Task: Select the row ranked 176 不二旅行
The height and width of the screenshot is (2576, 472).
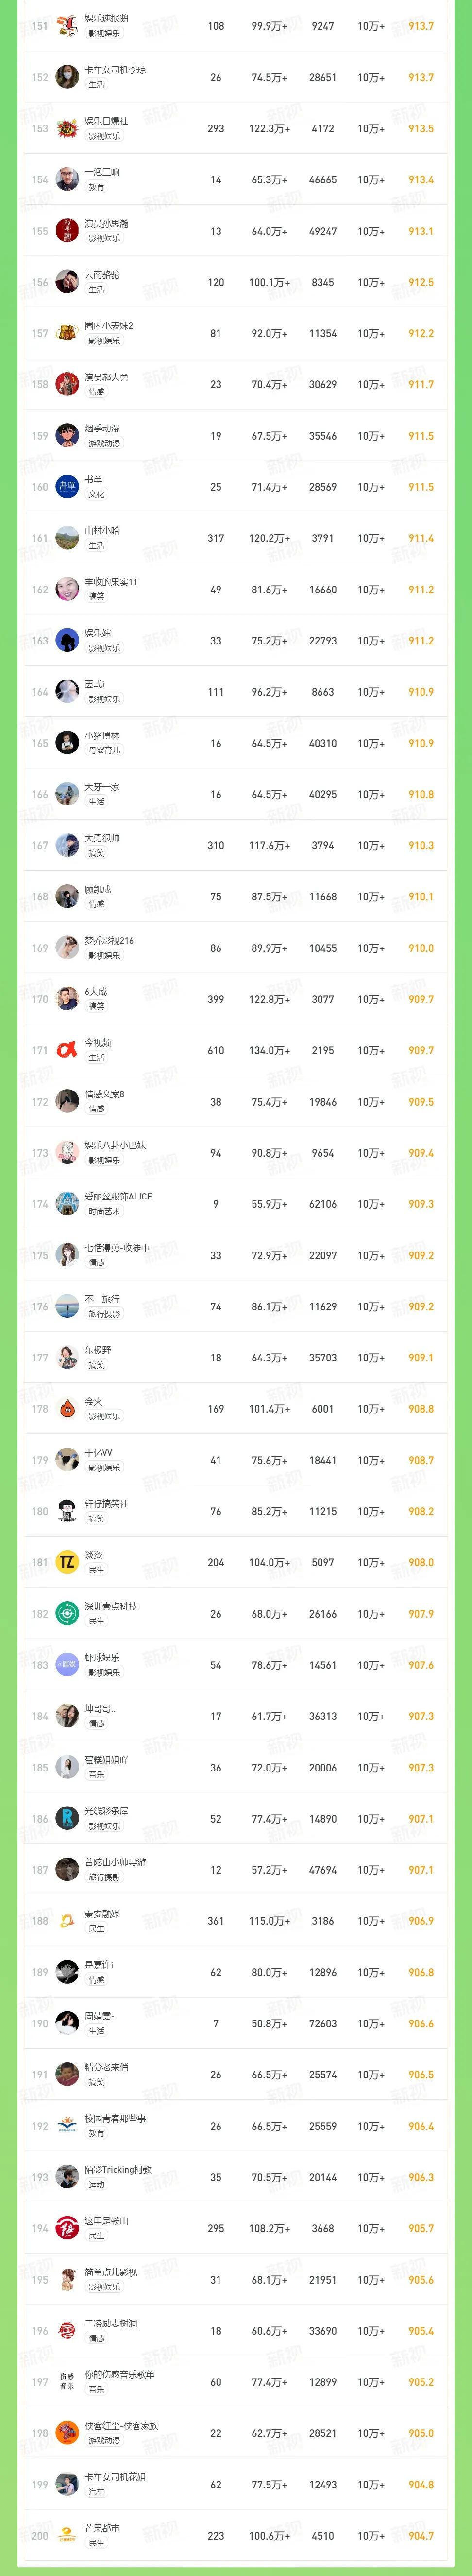Action: [x=236, y=1306]
